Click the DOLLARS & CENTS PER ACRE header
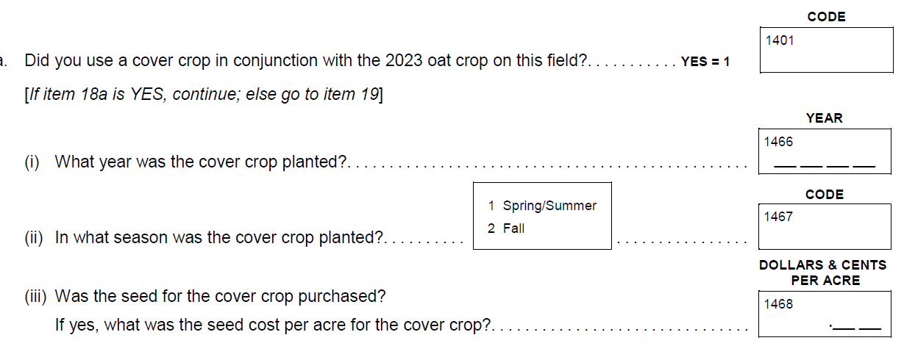Viewport: 904px width, 346px height. (823, 273)
